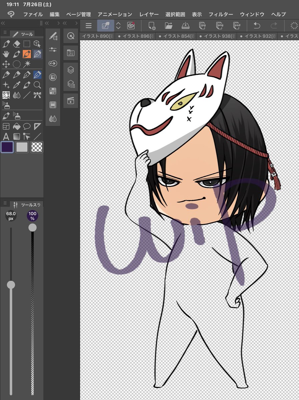This screenshot has width=299, height=400.
Task: Select the Fill paint bucket tool
Action: coord(16,126)
